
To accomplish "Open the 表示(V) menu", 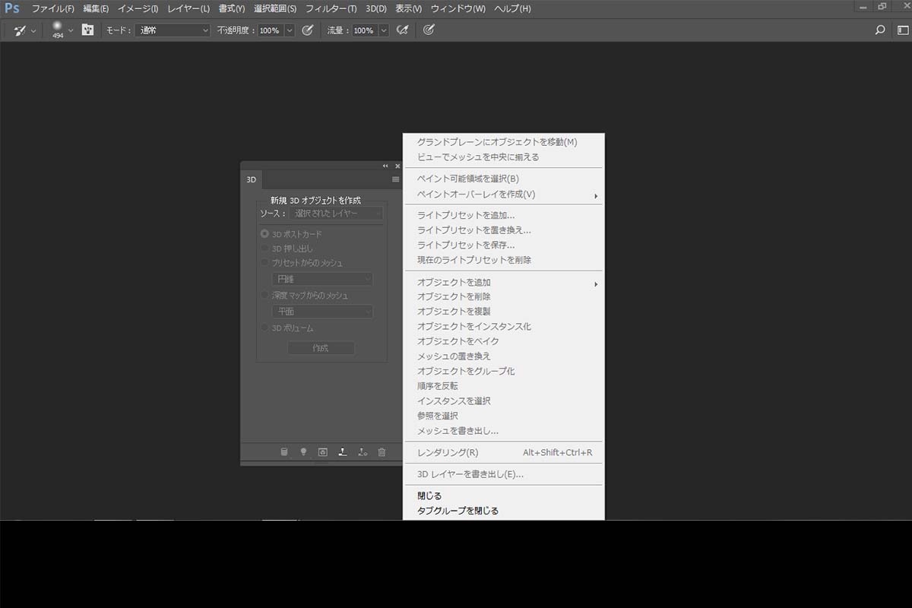I will coord(409,8).
